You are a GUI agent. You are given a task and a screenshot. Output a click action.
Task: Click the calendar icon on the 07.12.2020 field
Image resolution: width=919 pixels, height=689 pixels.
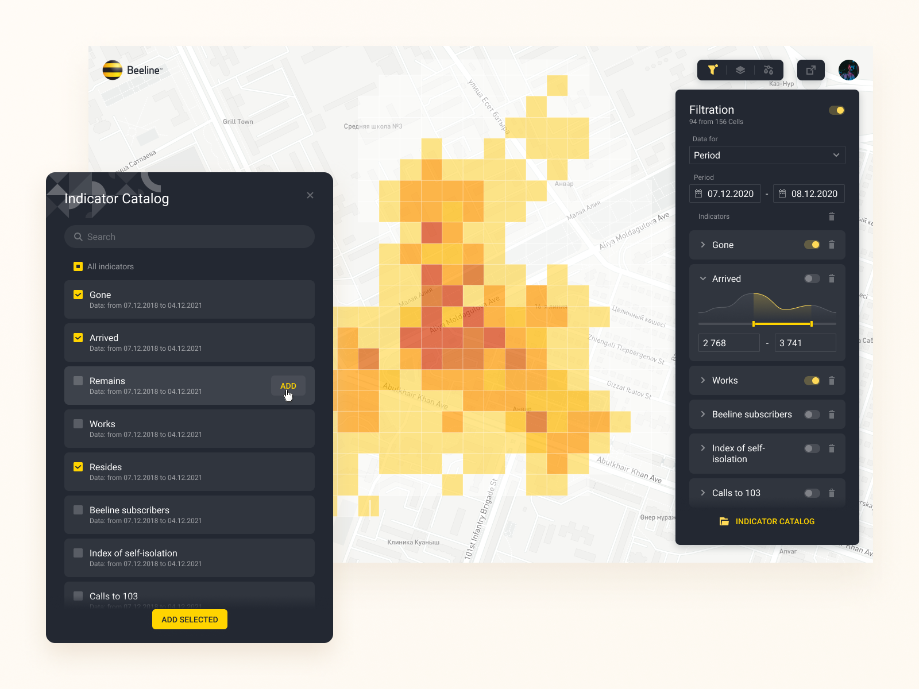700,193
